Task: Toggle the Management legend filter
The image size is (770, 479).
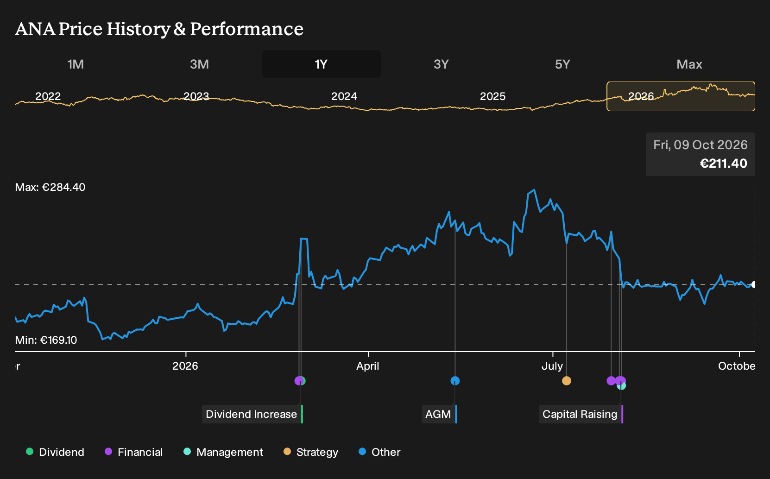Action: pyautogui.click(x=223, y=452)
